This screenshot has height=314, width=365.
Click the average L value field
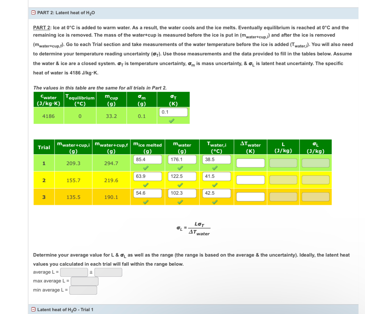point(74,272)
